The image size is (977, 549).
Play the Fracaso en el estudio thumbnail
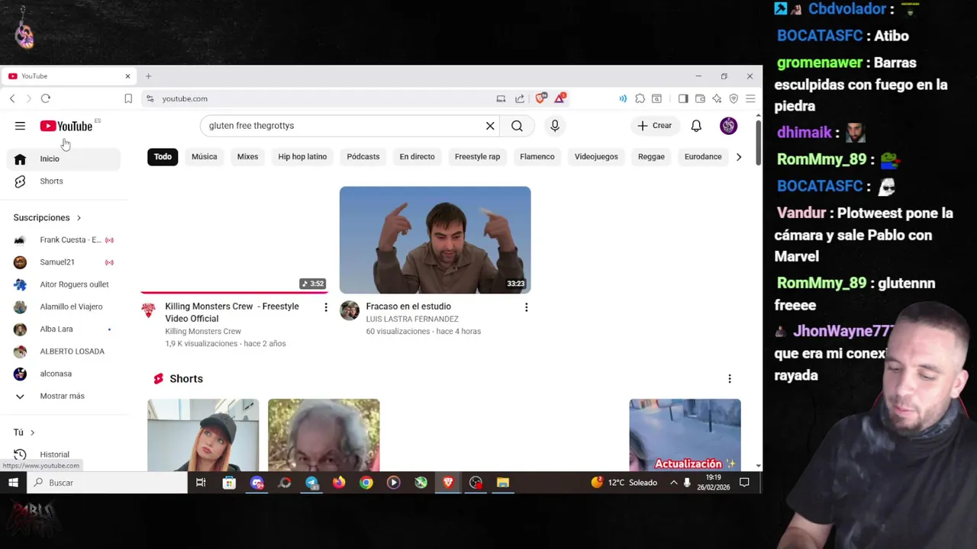(435, 240)
